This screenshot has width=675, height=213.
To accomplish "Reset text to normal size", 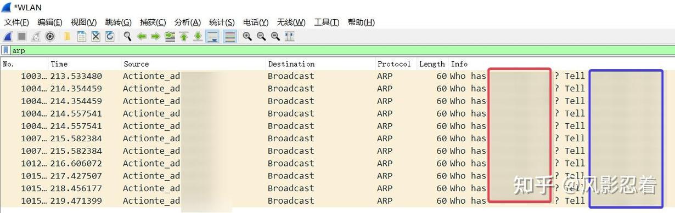I will tap(275, 37).
